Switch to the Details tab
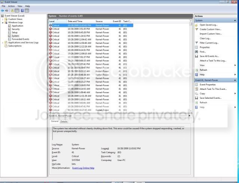This screenshot has height=183, width=239. [64, 122]
